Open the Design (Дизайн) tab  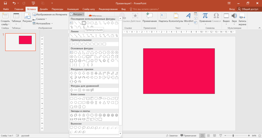[x=43, y=9]
